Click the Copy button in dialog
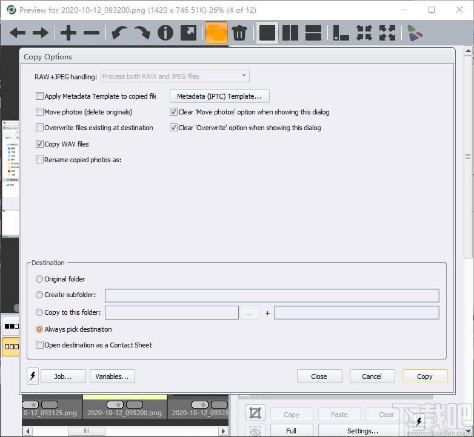 pyautogui.click(x=425, y=376)
